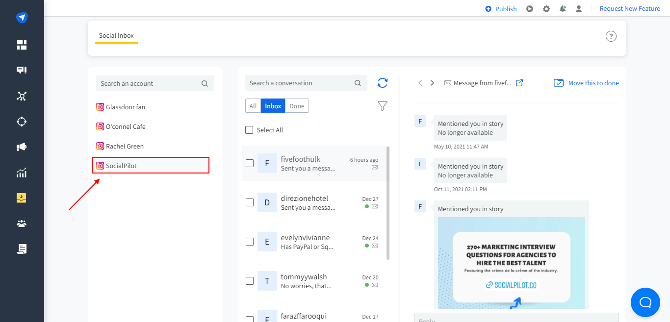Image resolution: width=670 pixels, height=322 pixels.
Task: Click the conversation list scrollbar
Action: (x=388, y=203)
